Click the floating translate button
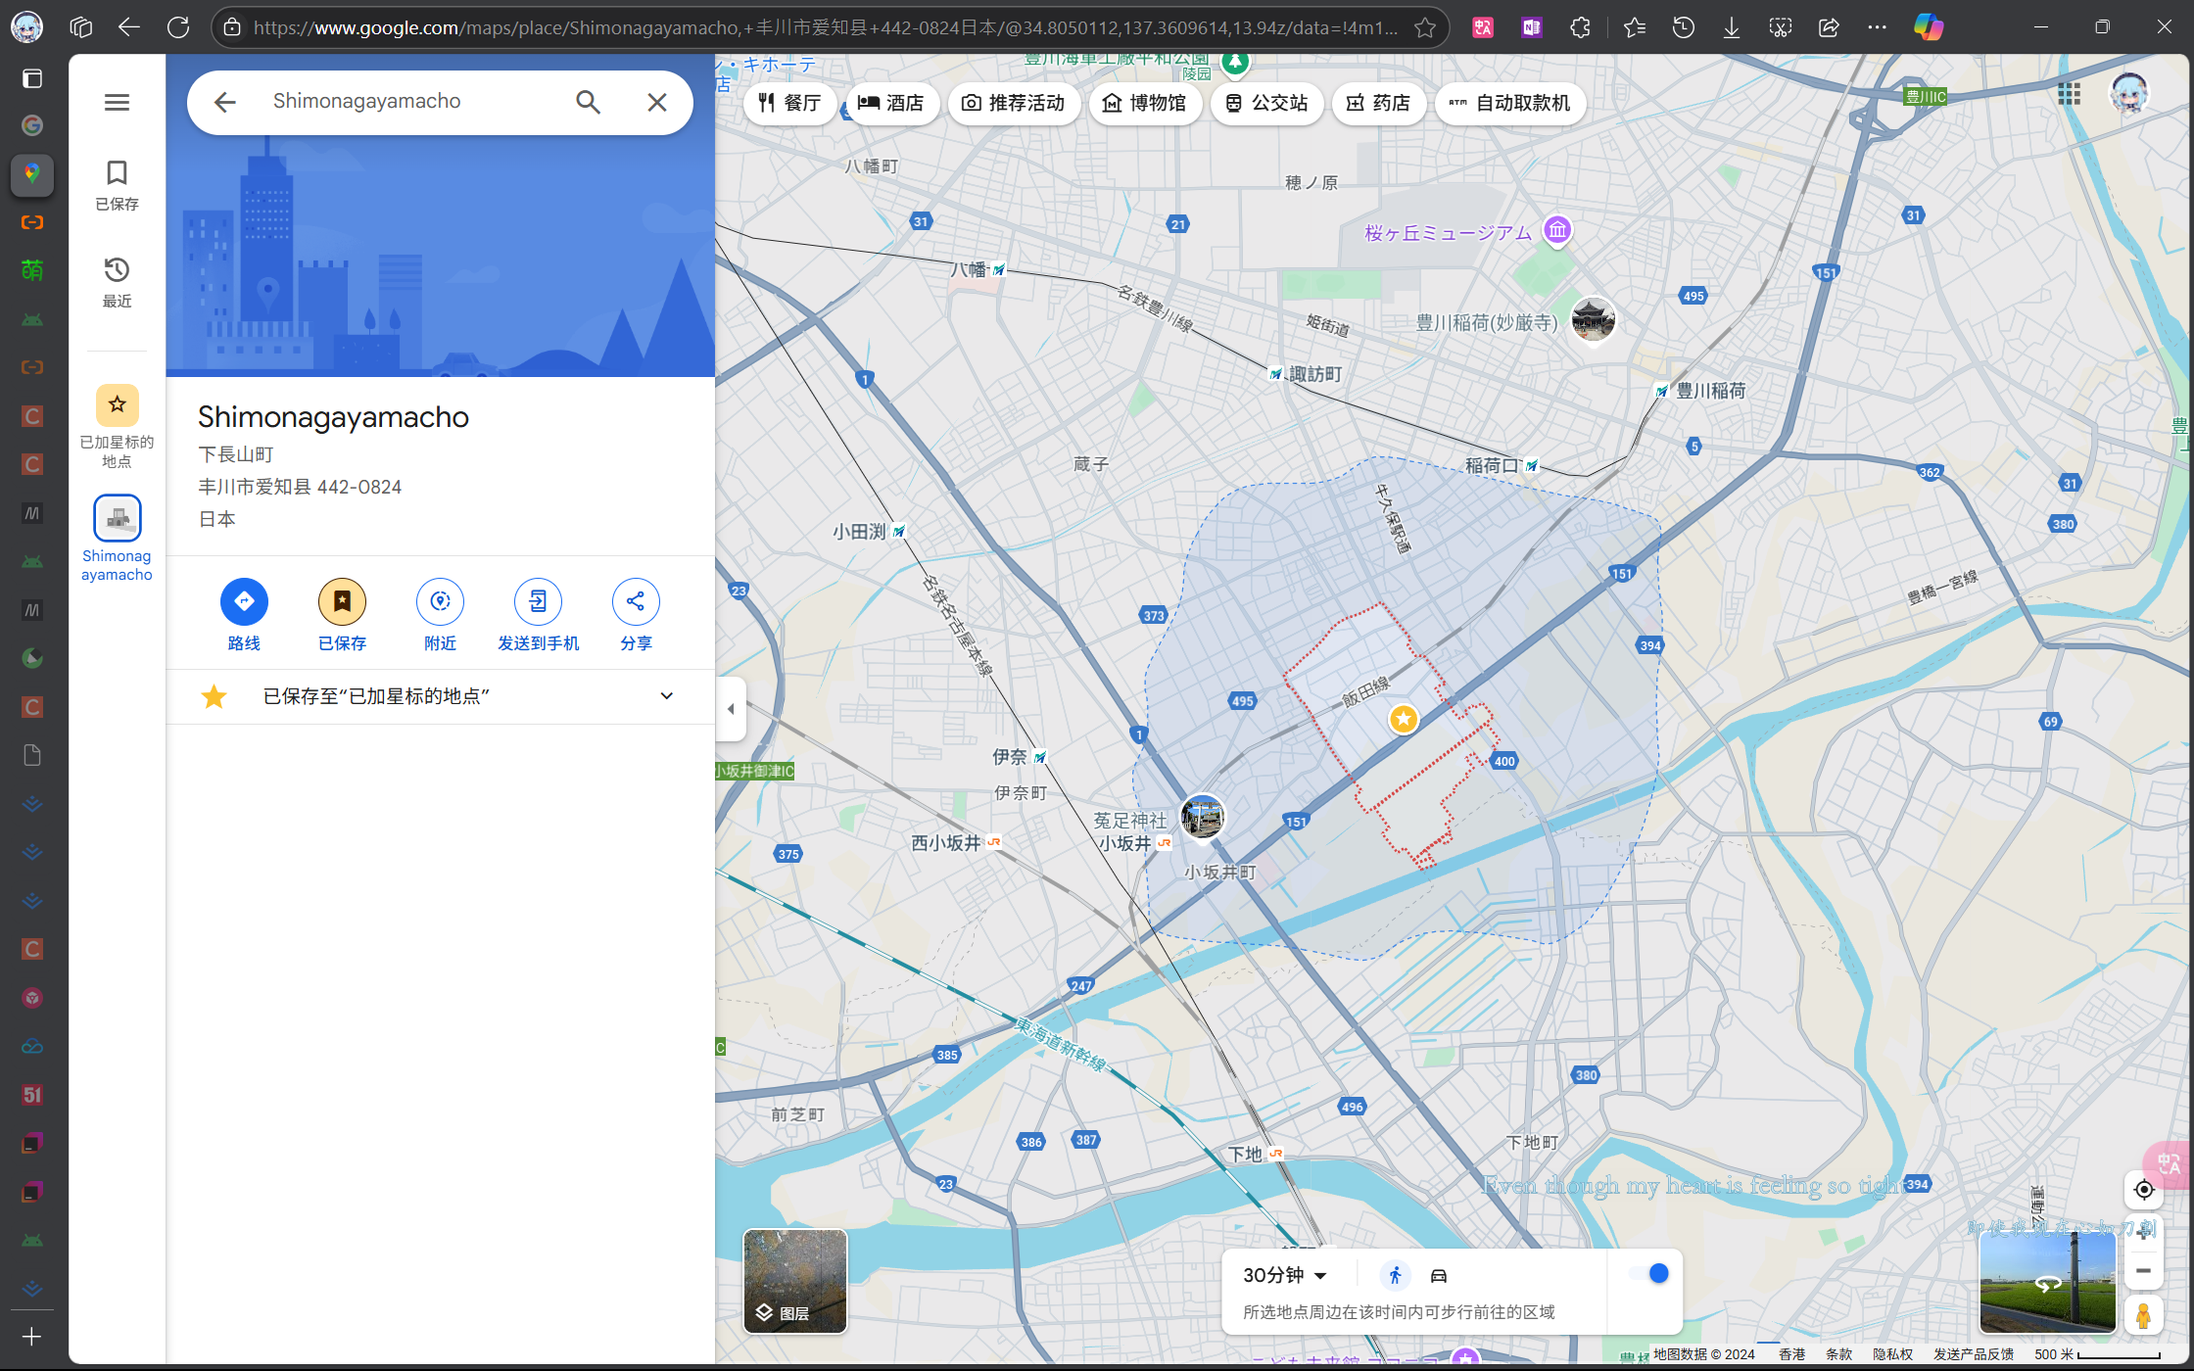Viewport: 2194px width, 1371px height. pyautogui.click(x=2170, y=1163)
